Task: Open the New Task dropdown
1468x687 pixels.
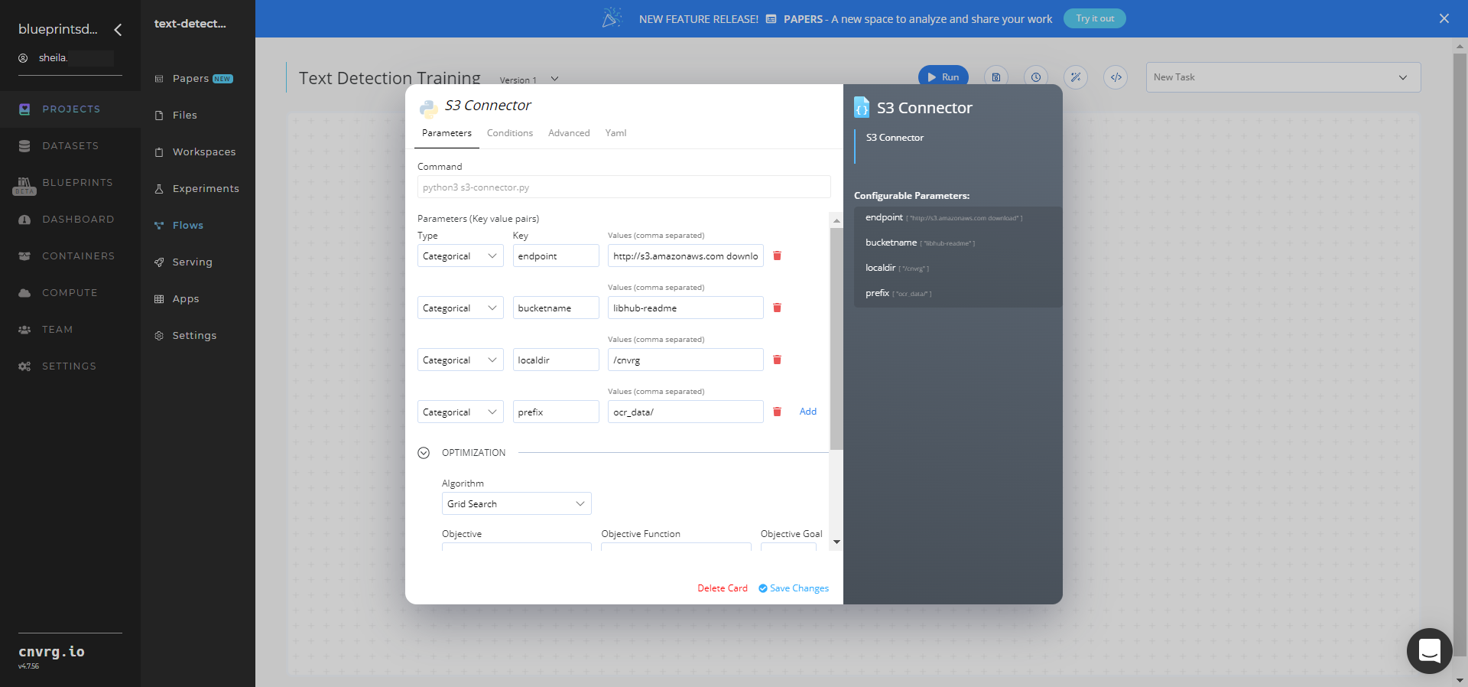Action: [1283, 77]
